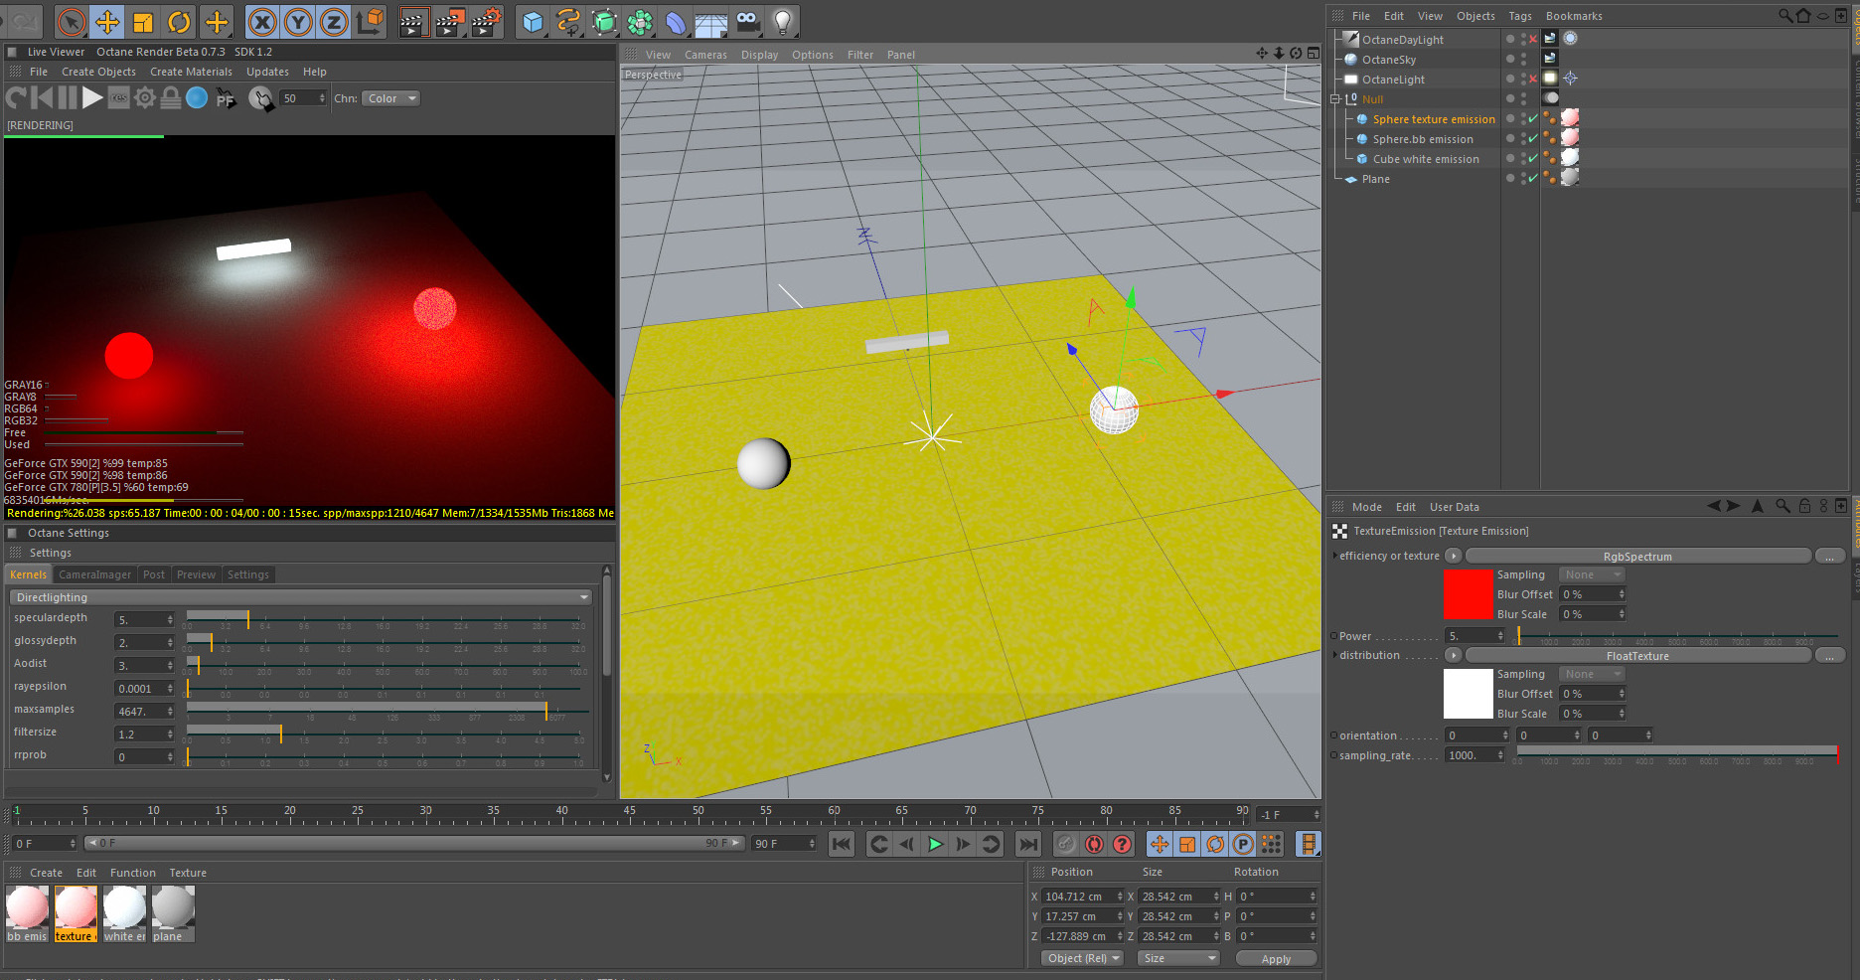The width and height of the screenshot is (1860, 980).
Task: Open the Object (Rel) coordinate dropdown
Action: pos(1082,958)
